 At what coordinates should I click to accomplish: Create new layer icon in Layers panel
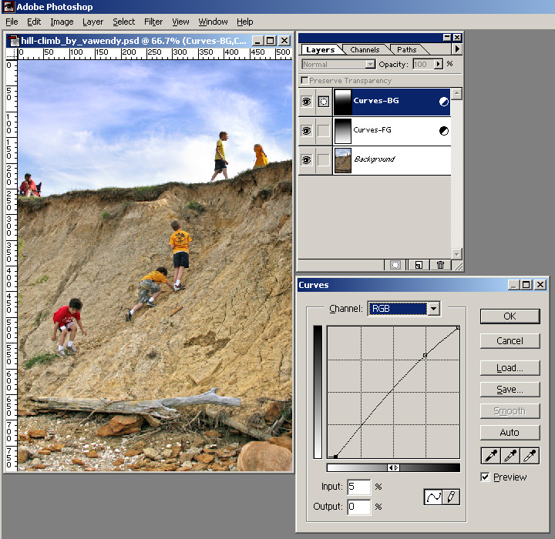point(419,265)
